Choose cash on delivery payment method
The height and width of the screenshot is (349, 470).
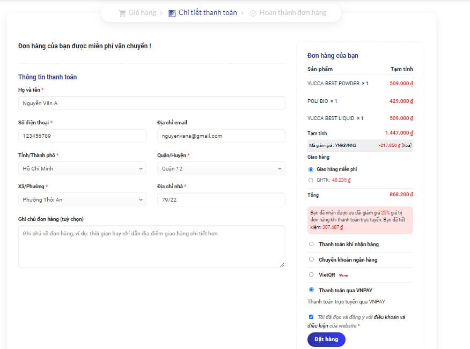tap(312, 244)
